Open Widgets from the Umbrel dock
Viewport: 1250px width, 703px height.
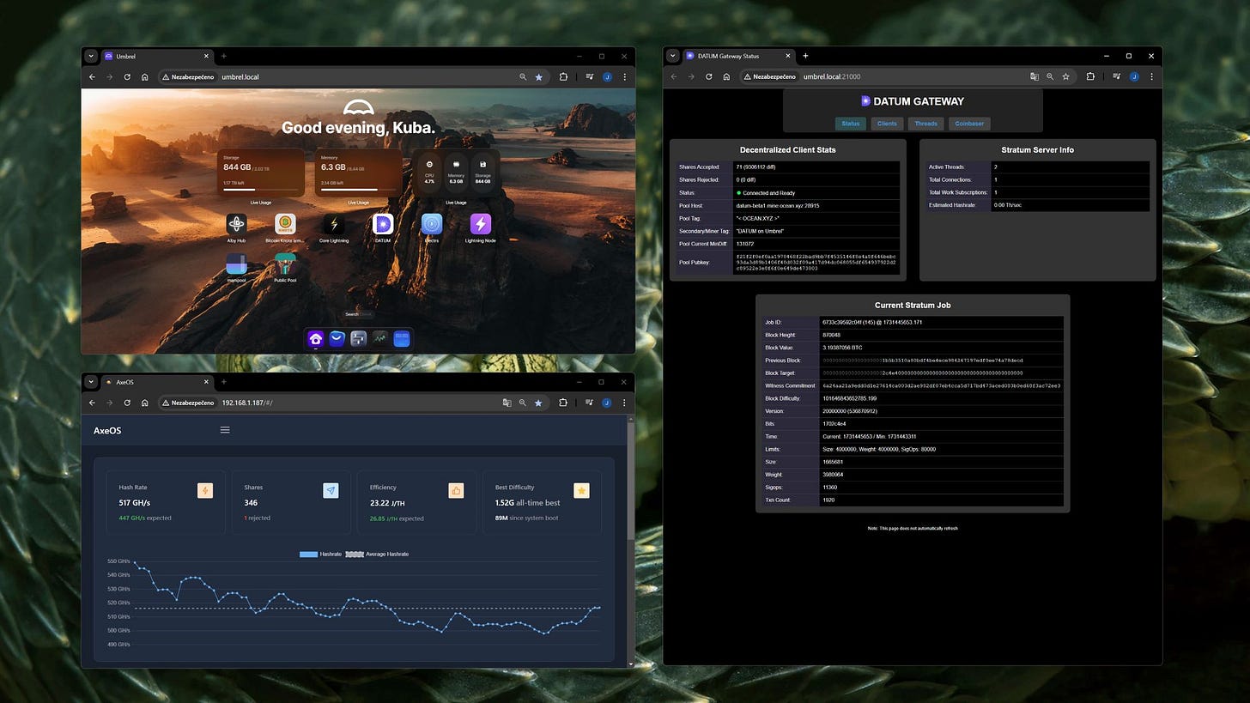click(x=401, y=339)
